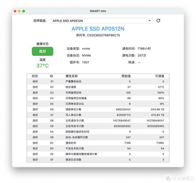Select the 错误日志项数 attribute row
The height and width of the screenshot is (183, 196).
click(x=98, y=160)
